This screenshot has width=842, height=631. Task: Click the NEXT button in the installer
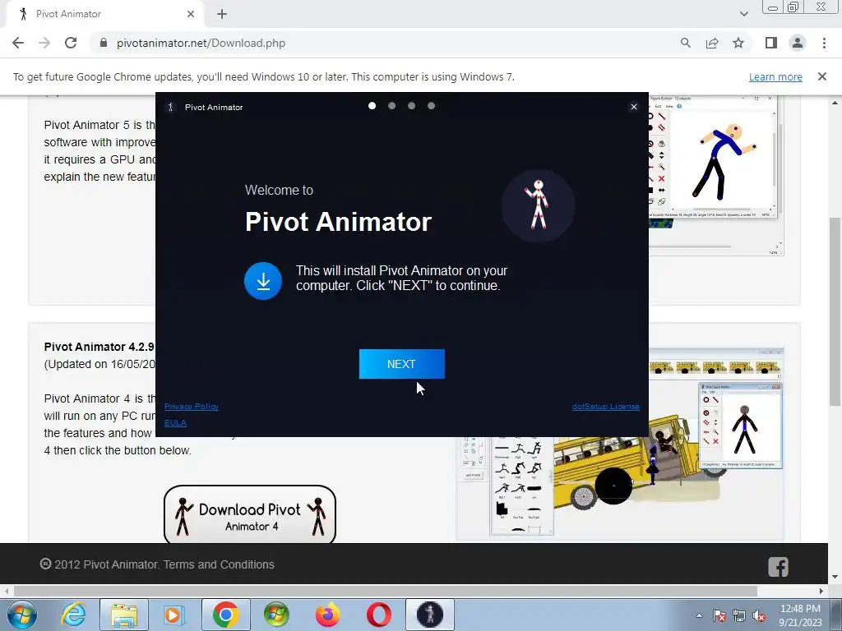pyautogui.click(x=401, y=364)
